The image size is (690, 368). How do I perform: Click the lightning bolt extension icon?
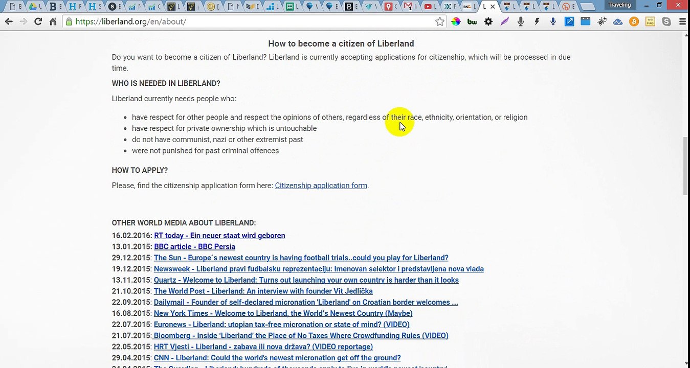pos(537,21)
